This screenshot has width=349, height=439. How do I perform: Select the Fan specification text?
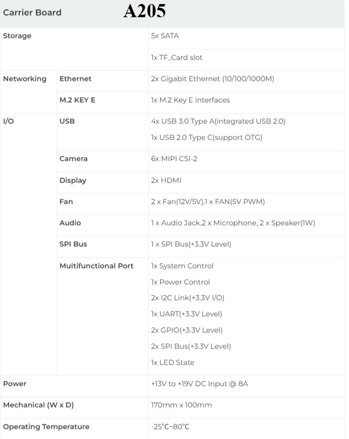click(x=207, y=202)
